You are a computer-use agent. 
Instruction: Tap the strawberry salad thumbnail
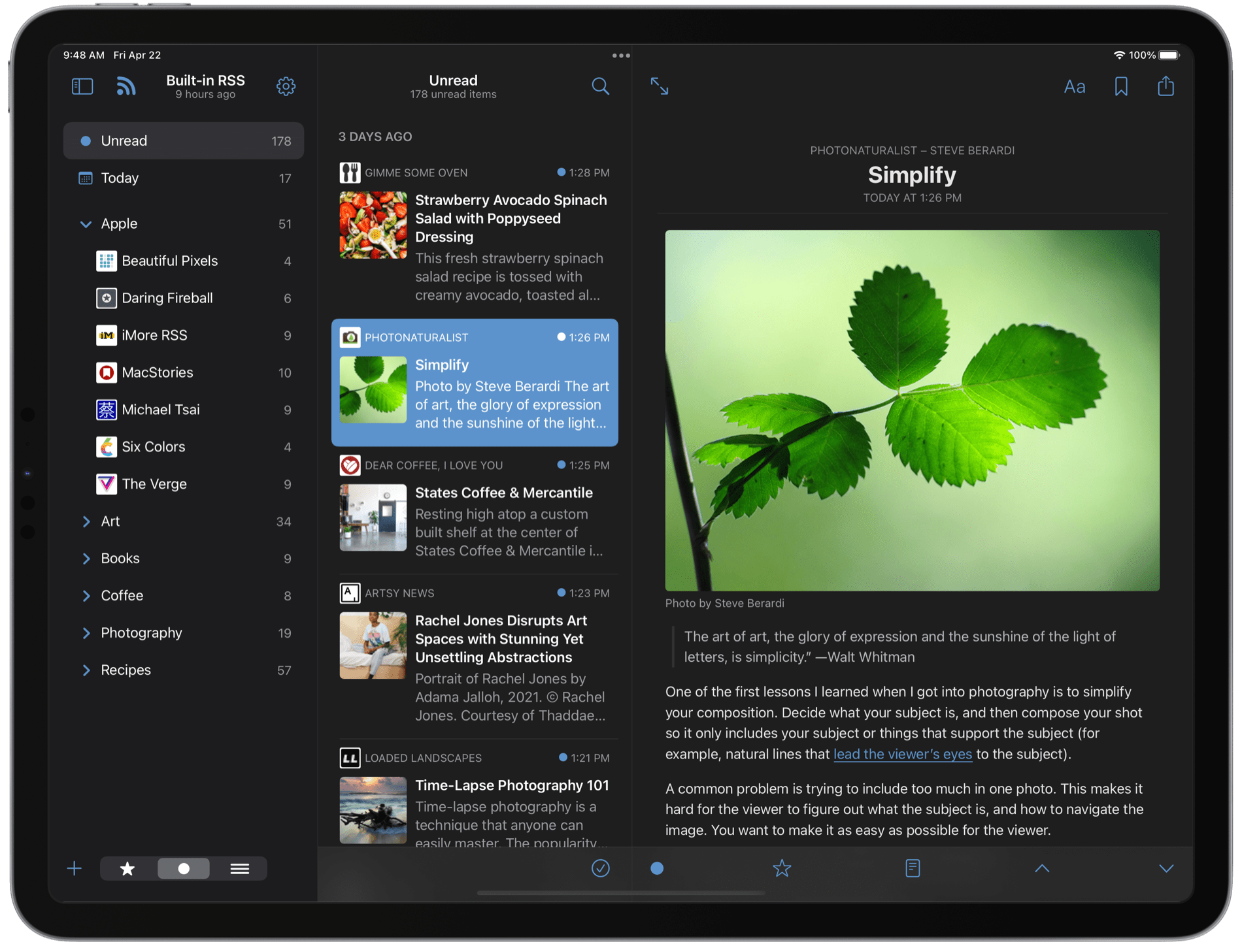(x=373, y=225)
